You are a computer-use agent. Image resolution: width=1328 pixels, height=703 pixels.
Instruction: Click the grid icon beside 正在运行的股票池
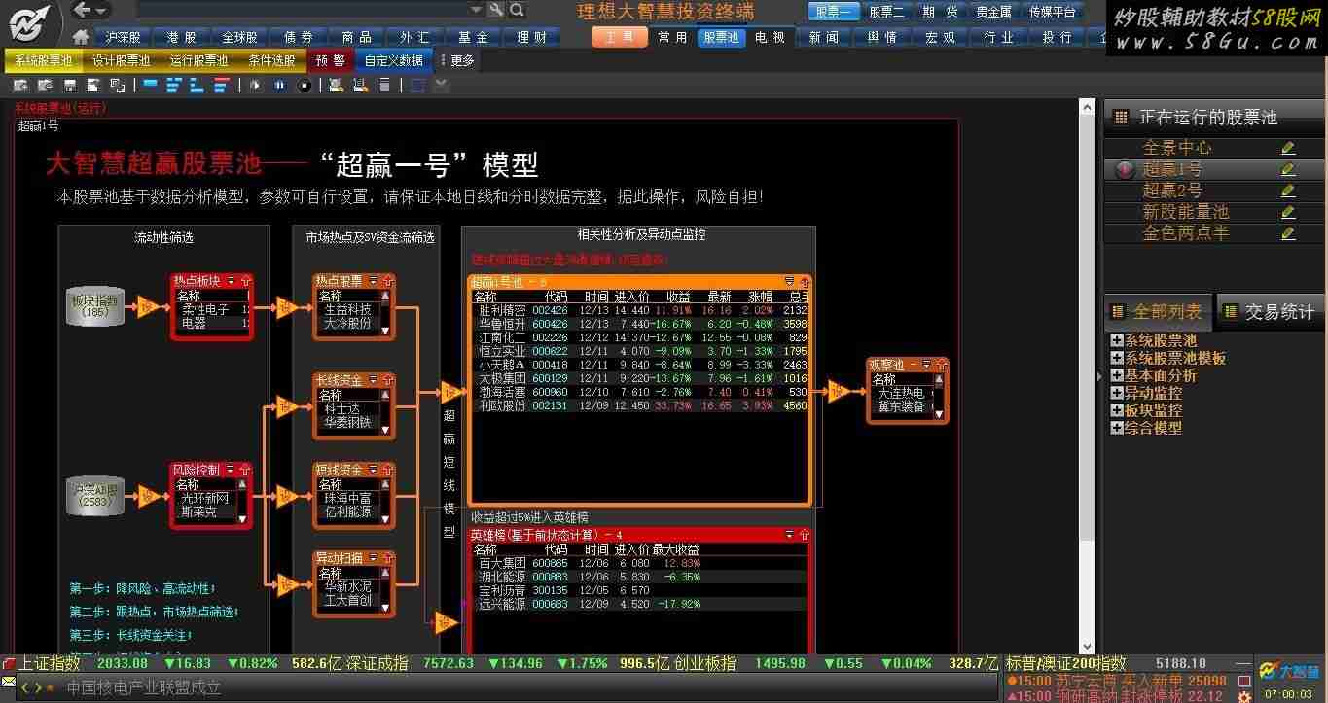[x=1121, y=117]
